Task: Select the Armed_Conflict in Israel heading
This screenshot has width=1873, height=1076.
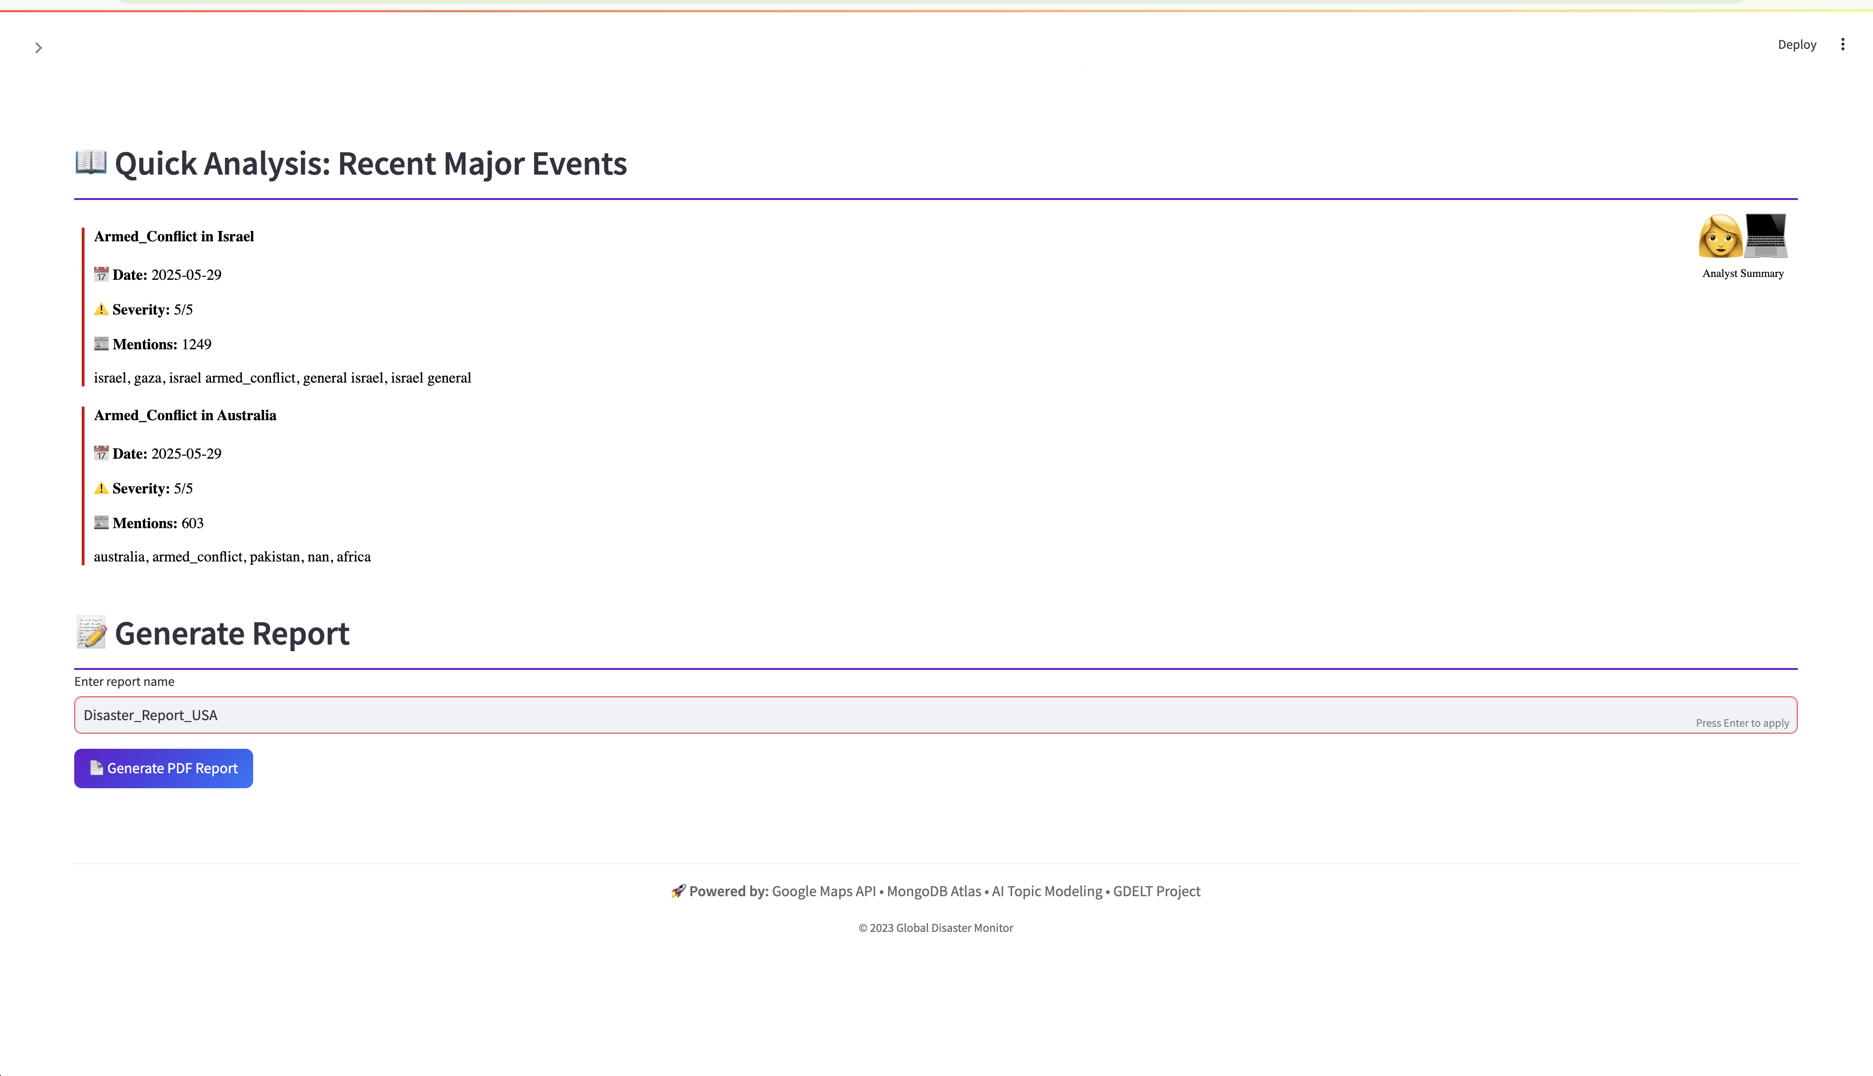Action: click(x=174, y=237)
